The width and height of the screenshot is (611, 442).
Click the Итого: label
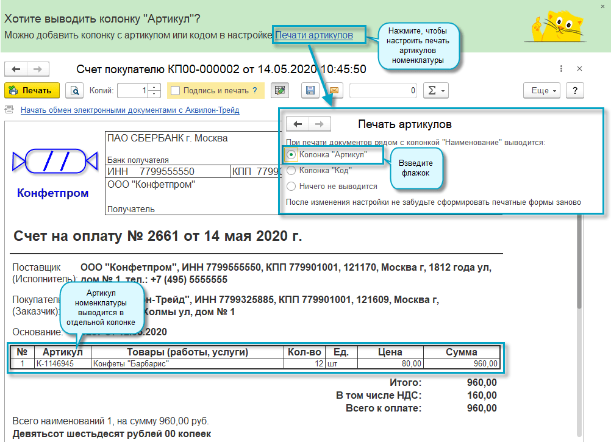(406, 382)
